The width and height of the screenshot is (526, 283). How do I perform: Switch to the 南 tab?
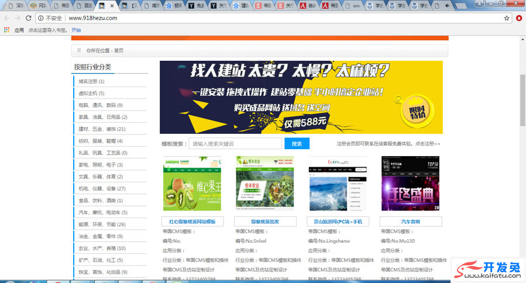coord(152,6)
